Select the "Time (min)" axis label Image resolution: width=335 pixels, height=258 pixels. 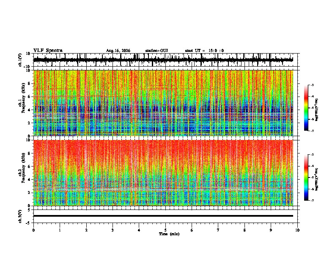coord(169,234)
